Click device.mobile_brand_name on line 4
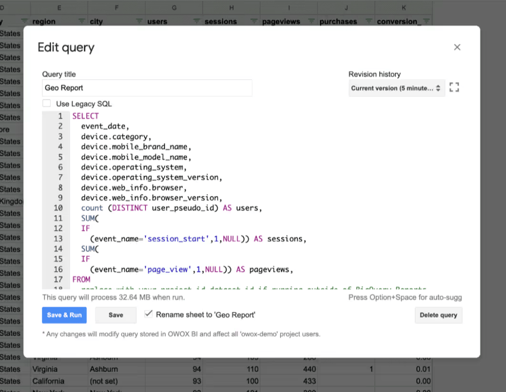The width and height of the screenshot is (506, 392). coord(134,147)
